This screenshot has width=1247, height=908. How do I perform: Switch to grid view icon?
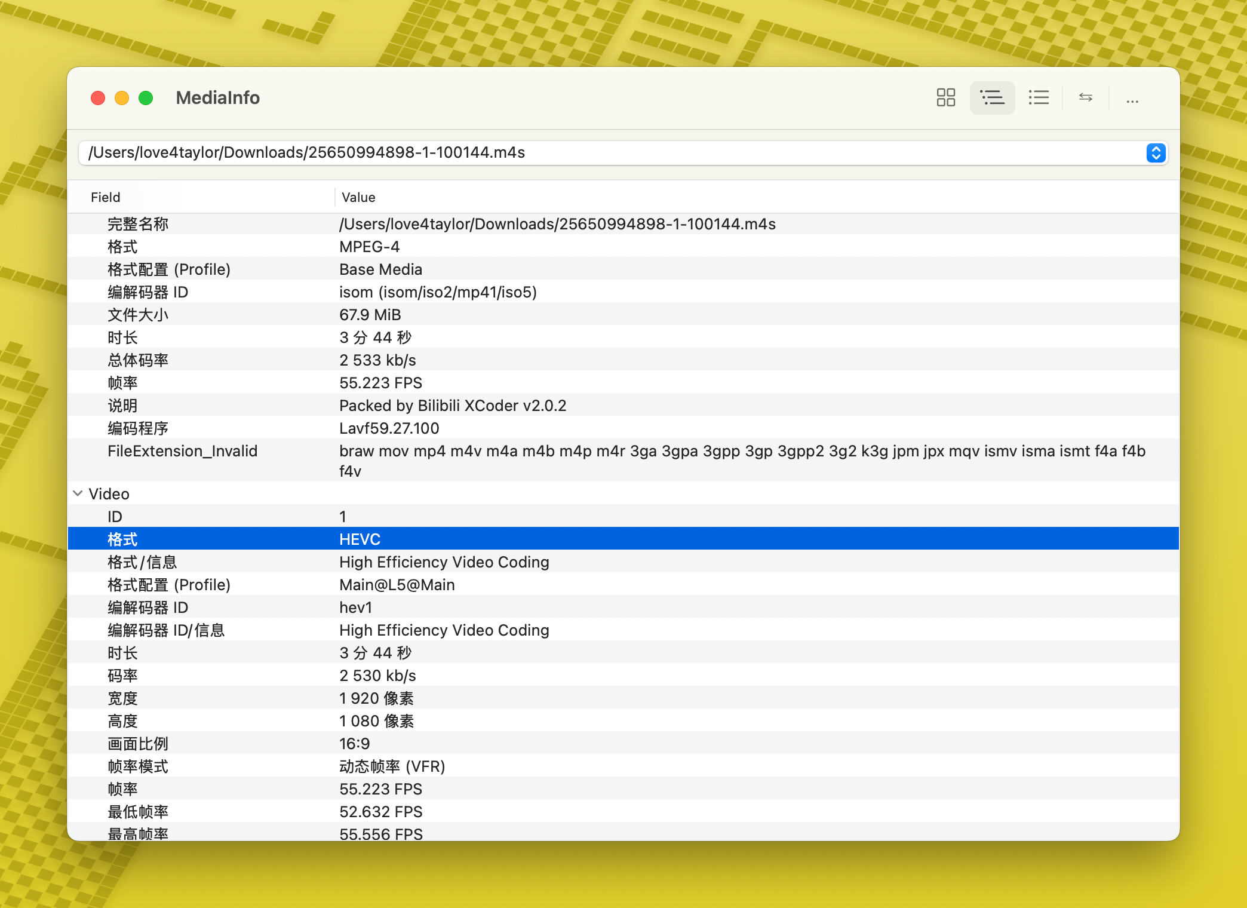(x=945, y=97)
